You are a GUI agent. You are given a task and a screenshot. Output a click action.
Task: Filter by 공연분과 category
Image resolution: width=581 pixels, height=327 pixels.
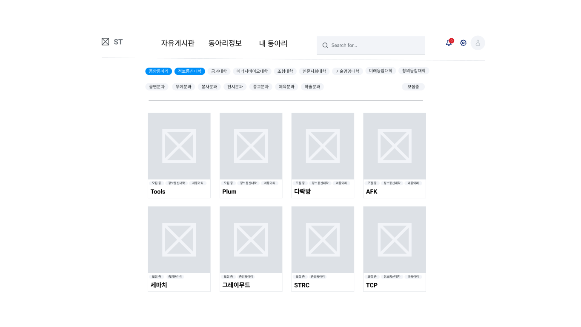point(157,87)
